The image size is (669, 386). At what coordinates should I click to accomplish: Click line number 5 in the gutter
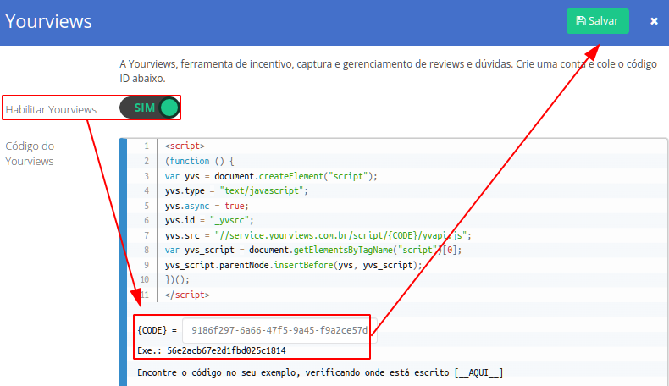click(147, 206)
